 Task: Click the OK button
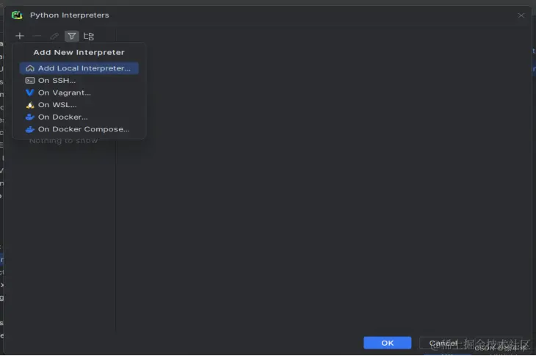click(x=387, y=343)
